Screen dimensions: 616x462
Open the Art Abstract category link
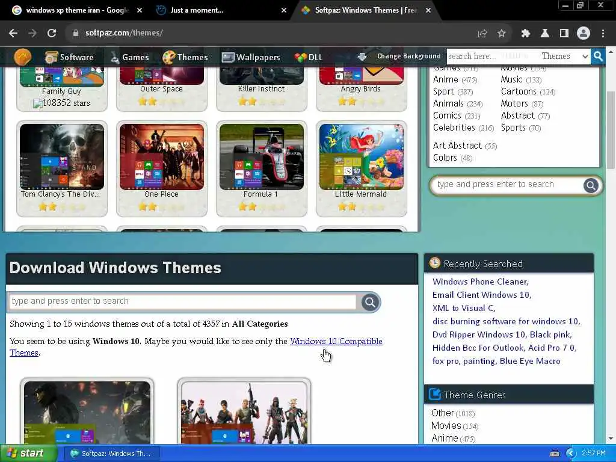457,146
